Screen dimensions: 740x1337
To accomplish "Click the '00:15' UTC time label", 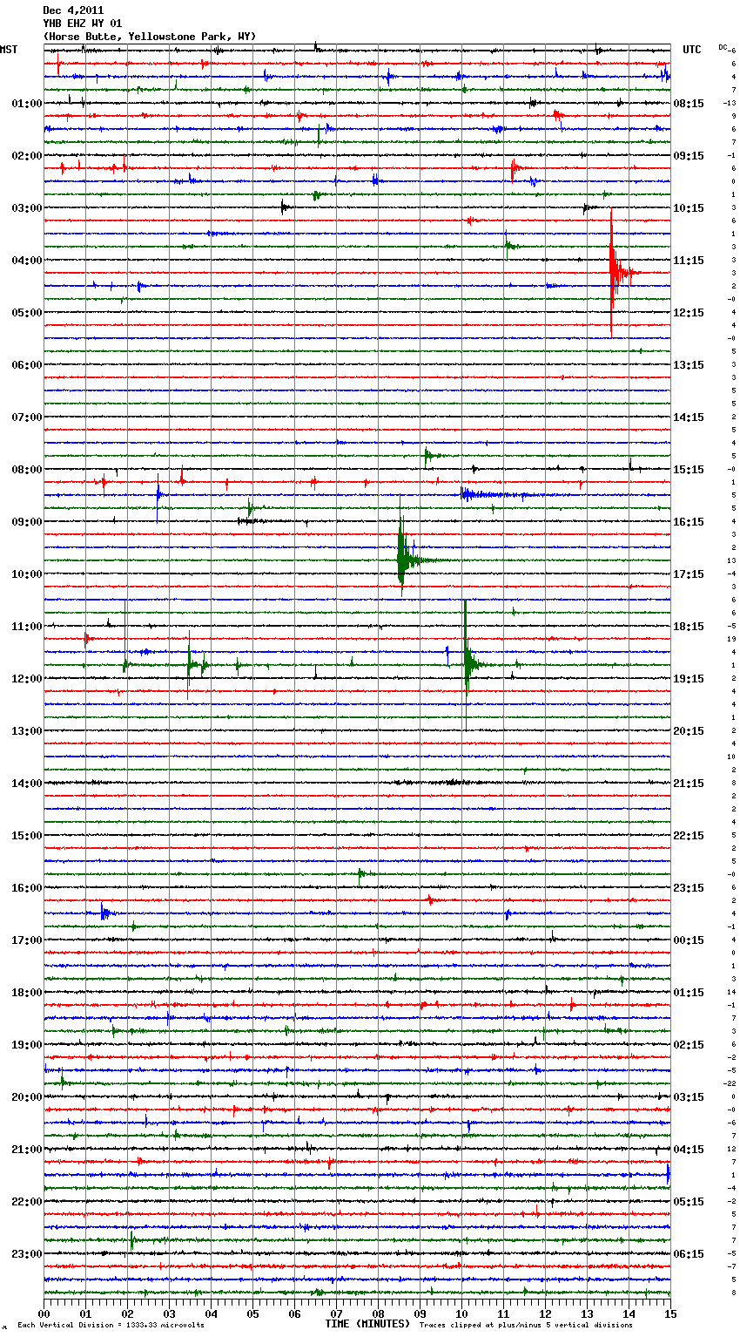I will tap(689, 940).
